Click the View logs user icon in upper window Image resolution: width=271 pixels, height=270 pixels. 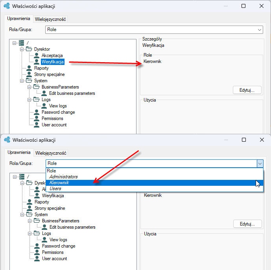[x=44, y=106]
